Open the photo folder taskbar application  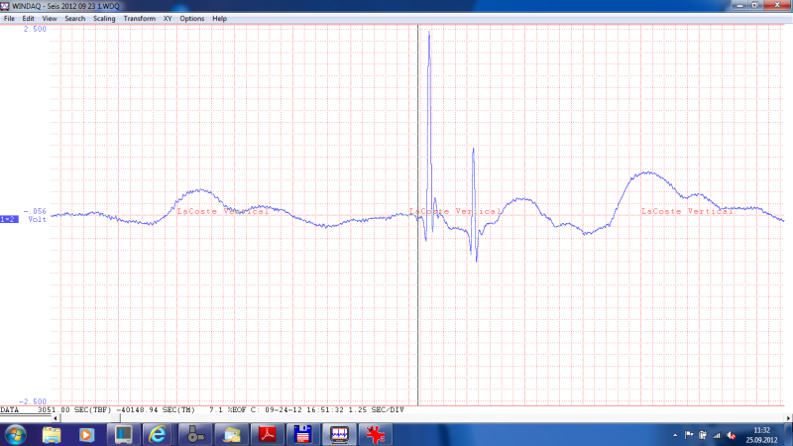231,435
